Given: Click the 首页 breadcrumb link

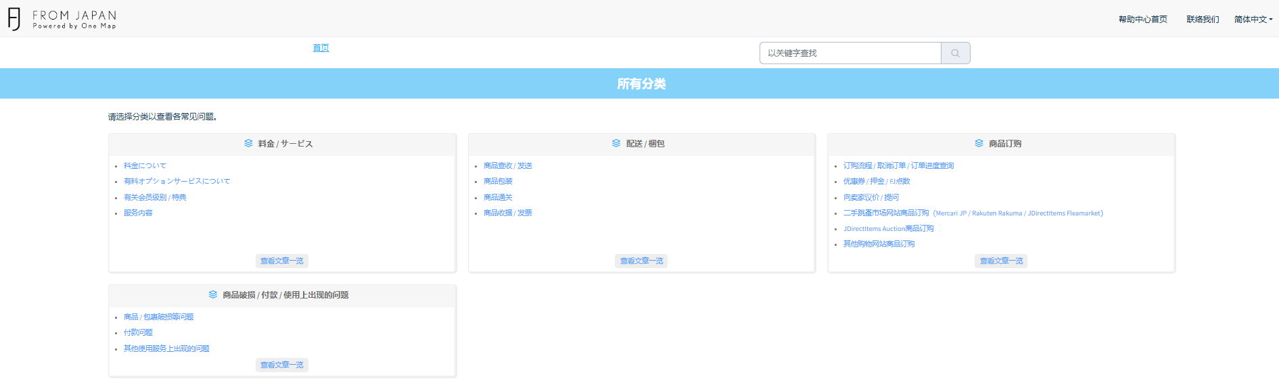Looking at the screenshot, I should click(321, 48).
